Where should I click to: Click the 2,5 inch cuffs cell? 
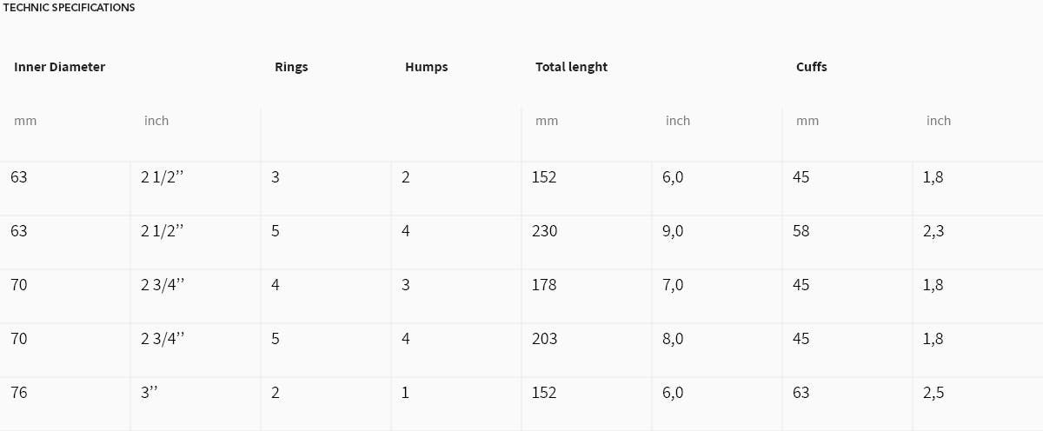933,394
